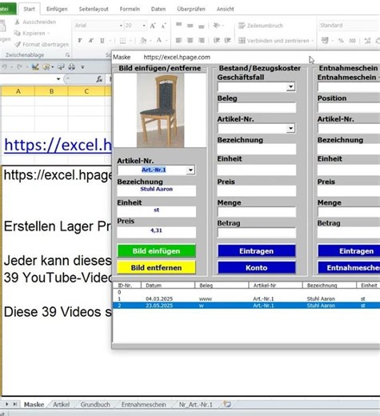
Task: Align text right in ribbon
Action: tap(202, 40)
